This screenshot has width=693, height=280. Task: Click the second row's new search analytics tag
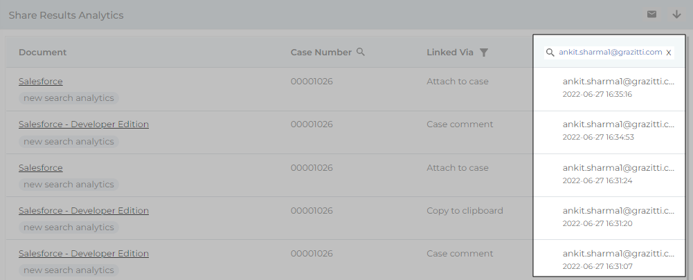click(x=69, y=141)
